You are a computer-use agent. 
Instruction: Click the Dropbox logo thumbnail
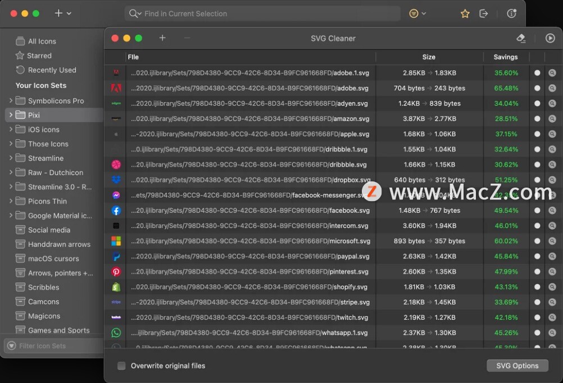point(116,180)
